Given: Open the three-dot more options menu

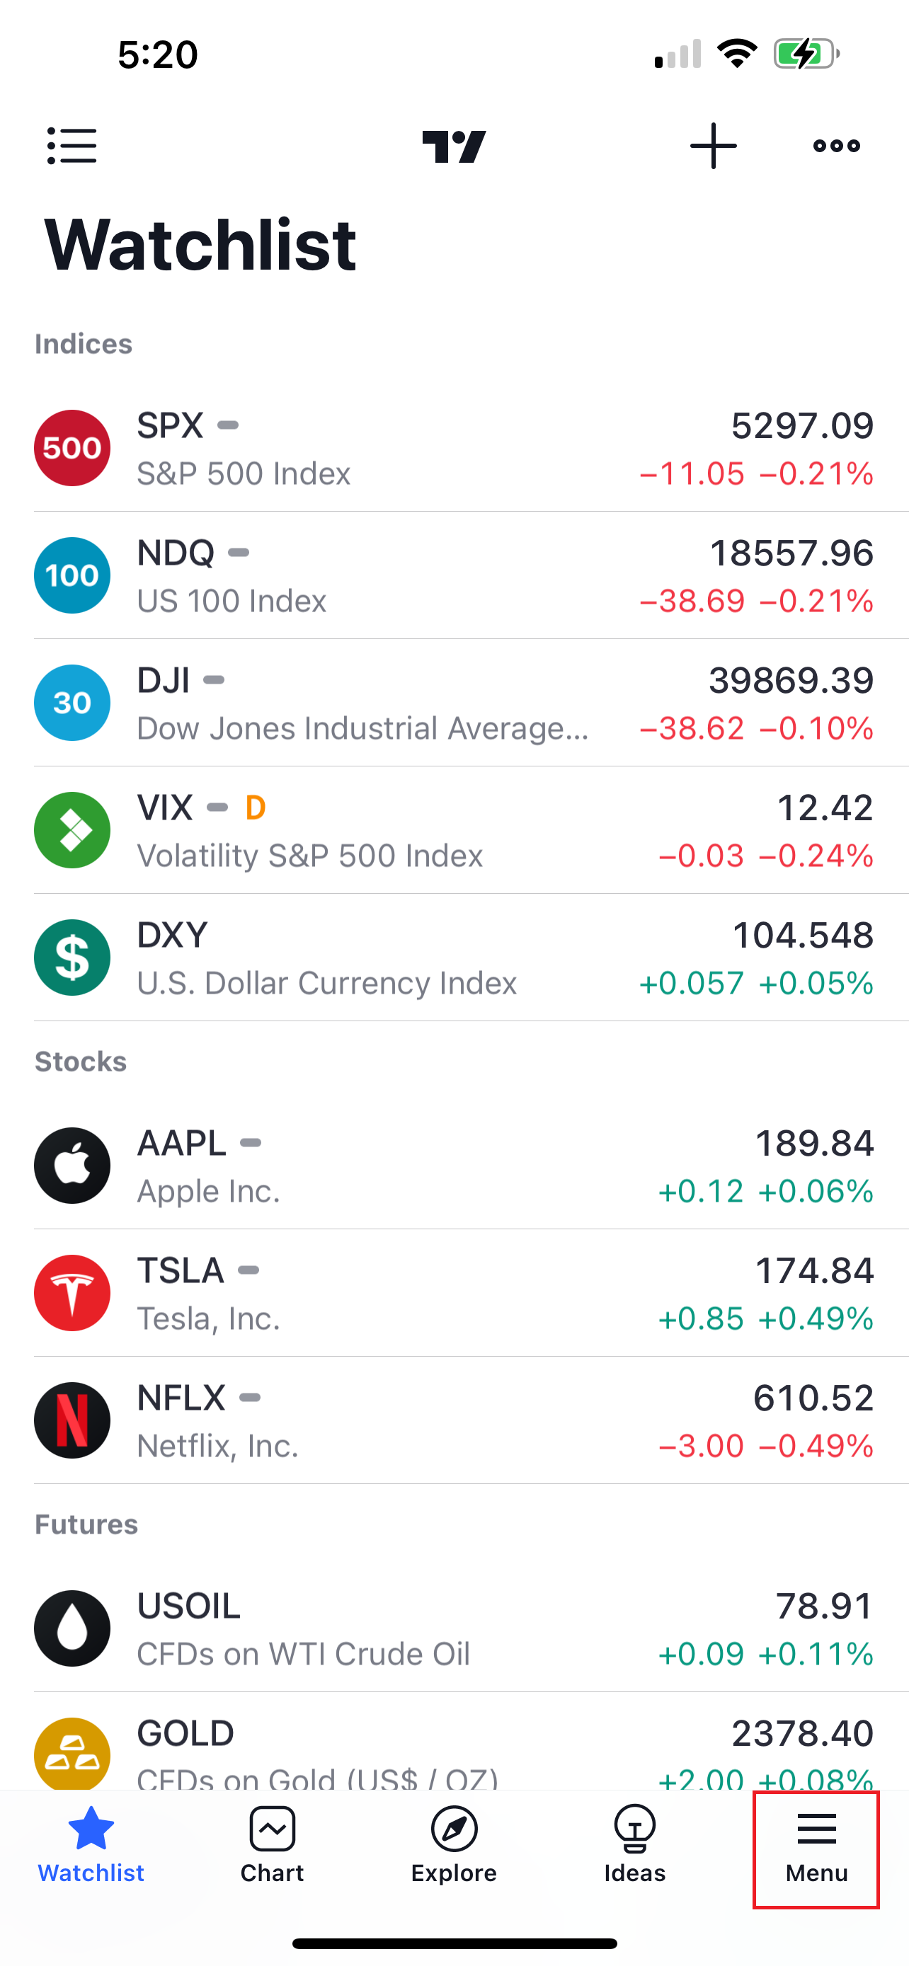Looking at the screenshot, I should pos(837,145).
